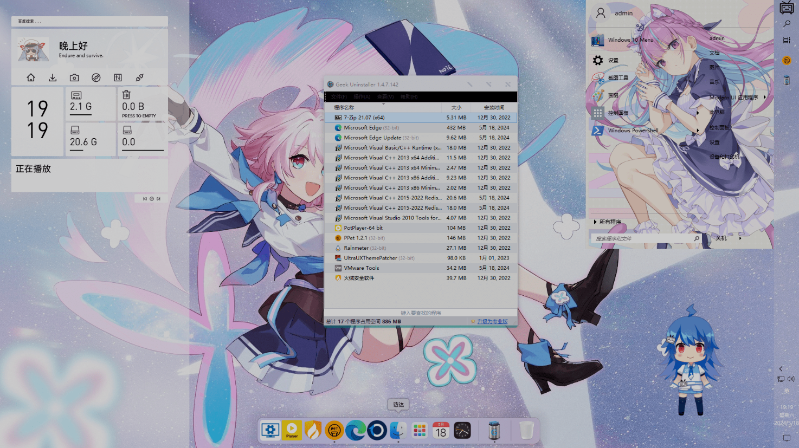Sort programs by the 大小 column header
The width and height of the screenshot is (799, 448).
pos(456,108)
